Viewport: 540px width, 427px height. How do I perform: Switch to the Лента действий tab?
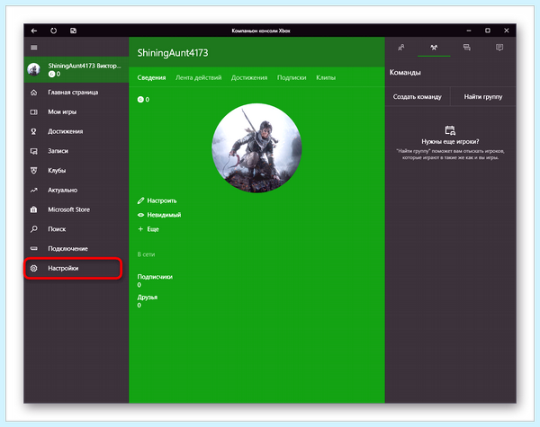point(198,78)
